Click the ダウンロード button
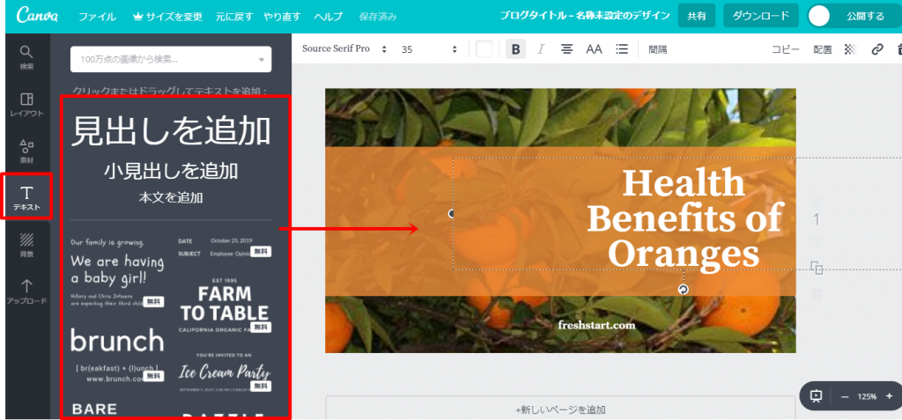 (761, 16)
